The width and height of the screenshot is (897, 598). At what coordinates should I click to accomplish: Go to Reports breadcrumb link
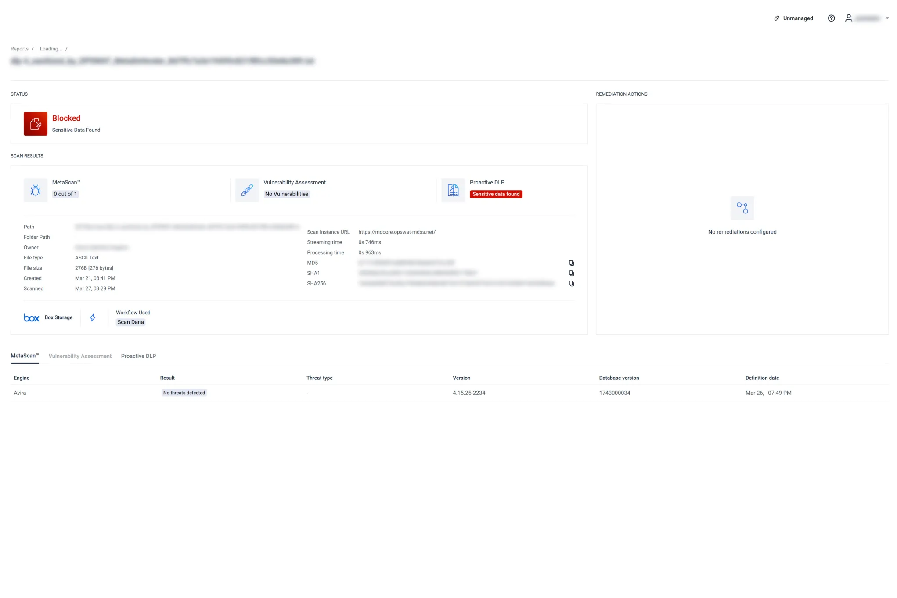click(19, 49)
